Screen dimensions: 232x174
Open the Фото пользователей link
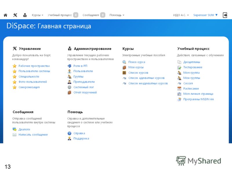32,82
